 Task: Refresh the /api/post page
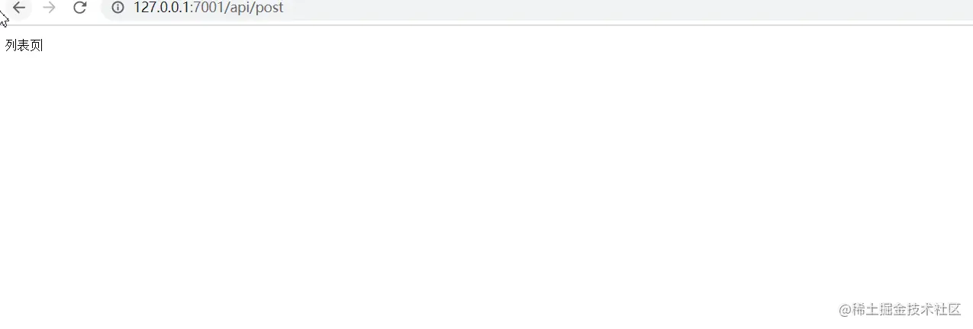79,8
